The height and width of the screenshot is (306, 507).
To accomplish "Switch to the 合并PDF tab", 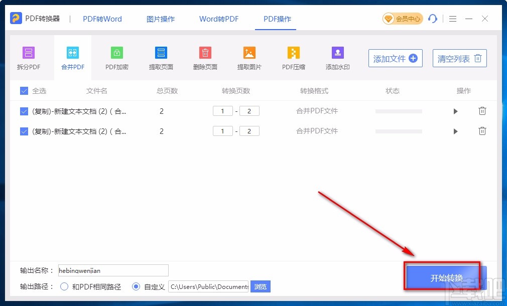I will [72, 57].
